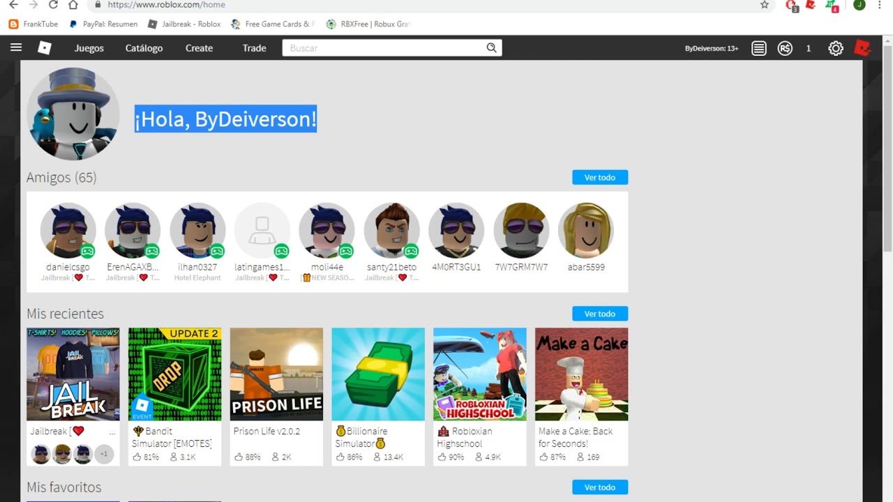Screen dimensions: 893x502
Task: Open the Free Game Cards bookmark
Action: pyautogui.click(x=273, y=24)
